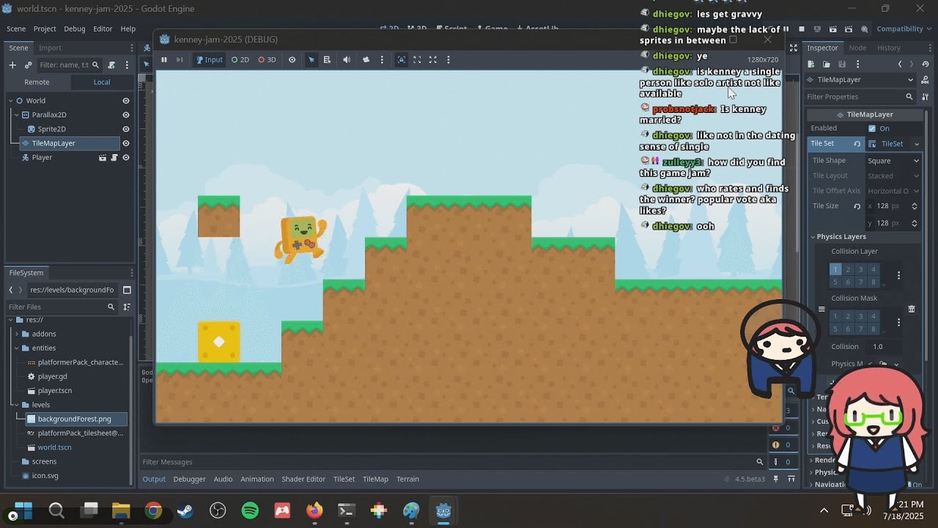The height and width of the screenshot is (528, 938).
Task: Switch the Scene dock to Local view
Action: (102, 82)
